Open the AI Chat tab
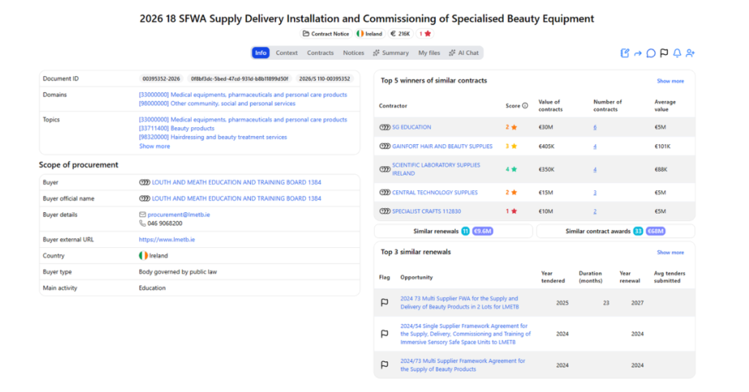Viewport: 749px width, 392px height. (463, 53)
